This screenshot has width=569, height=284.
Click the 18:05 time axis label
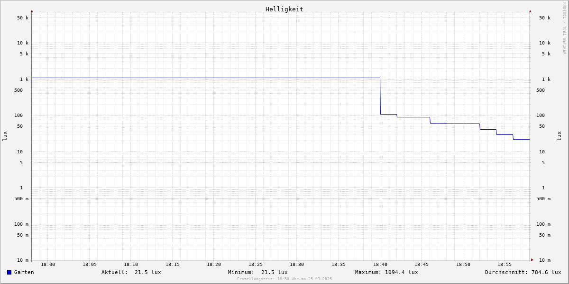(90, 265)
